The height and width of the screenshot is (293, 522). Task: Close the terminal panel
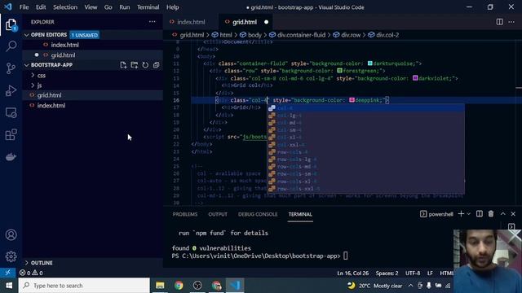click(513, 214)
